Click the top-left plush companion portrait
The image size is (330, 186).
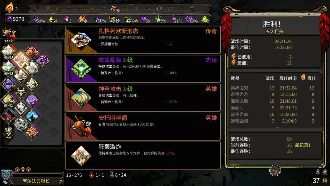9,34
